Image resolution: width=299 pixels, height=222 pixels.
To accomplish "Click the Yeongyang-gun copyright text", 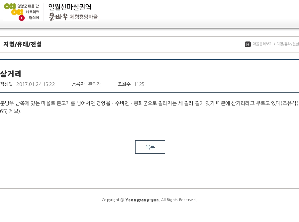I will point(142,200).
